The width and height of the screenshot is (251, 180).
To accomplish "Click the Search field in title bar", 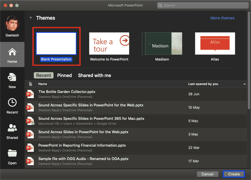I will [x=203, y=5].
